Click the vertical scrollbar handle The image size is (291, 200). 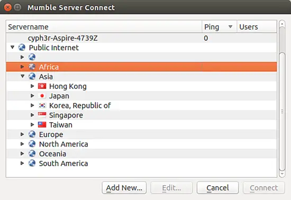point(282,111)
